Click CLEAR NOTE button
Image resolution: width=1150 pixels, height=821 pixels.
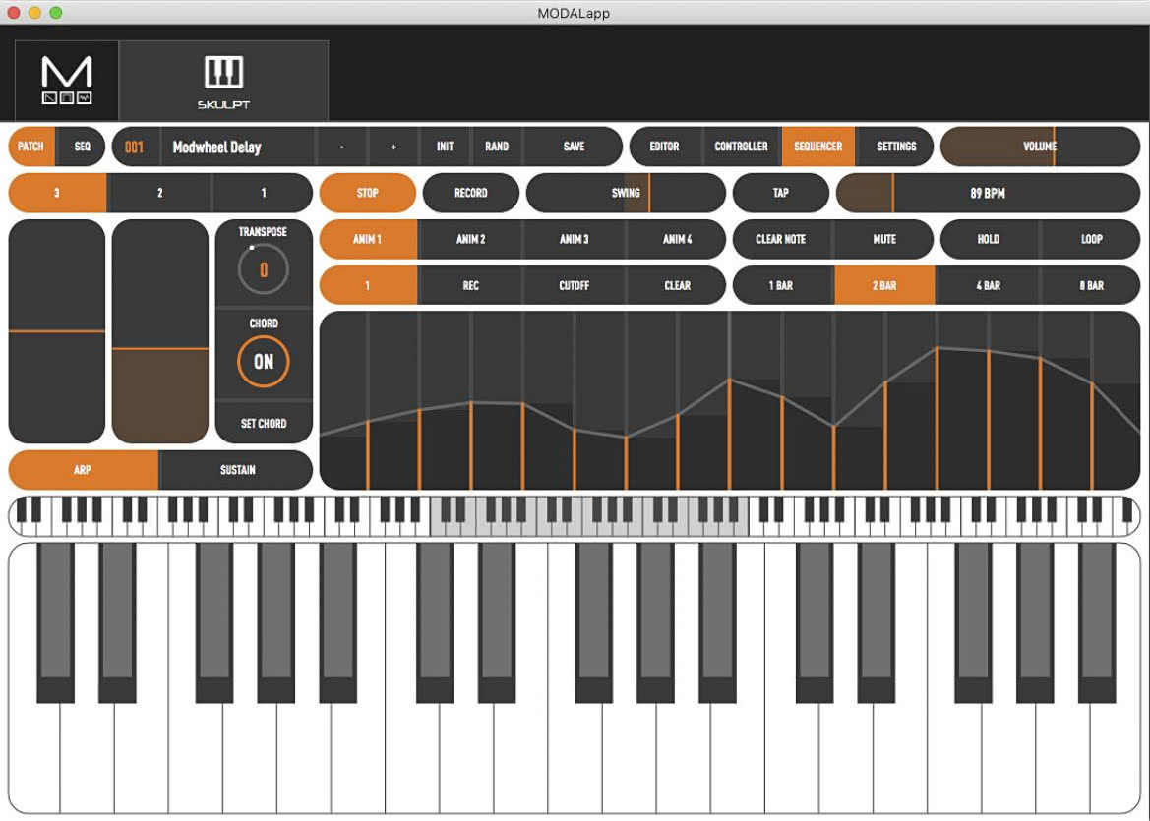pos(781,239)
